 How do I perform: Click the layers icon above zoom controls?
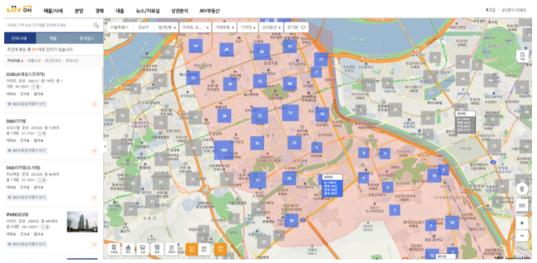[x=522, y=206]
